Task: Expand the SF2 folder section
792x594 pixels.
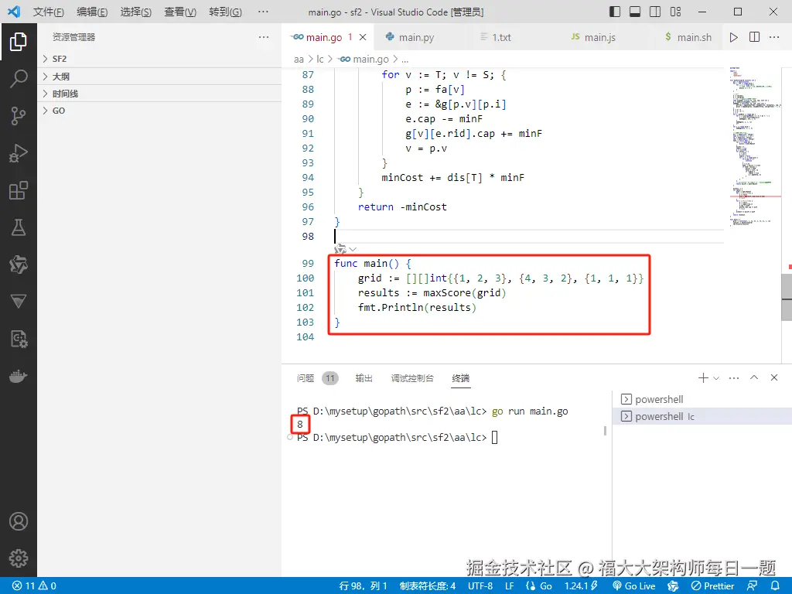Action: coord(159,59)
